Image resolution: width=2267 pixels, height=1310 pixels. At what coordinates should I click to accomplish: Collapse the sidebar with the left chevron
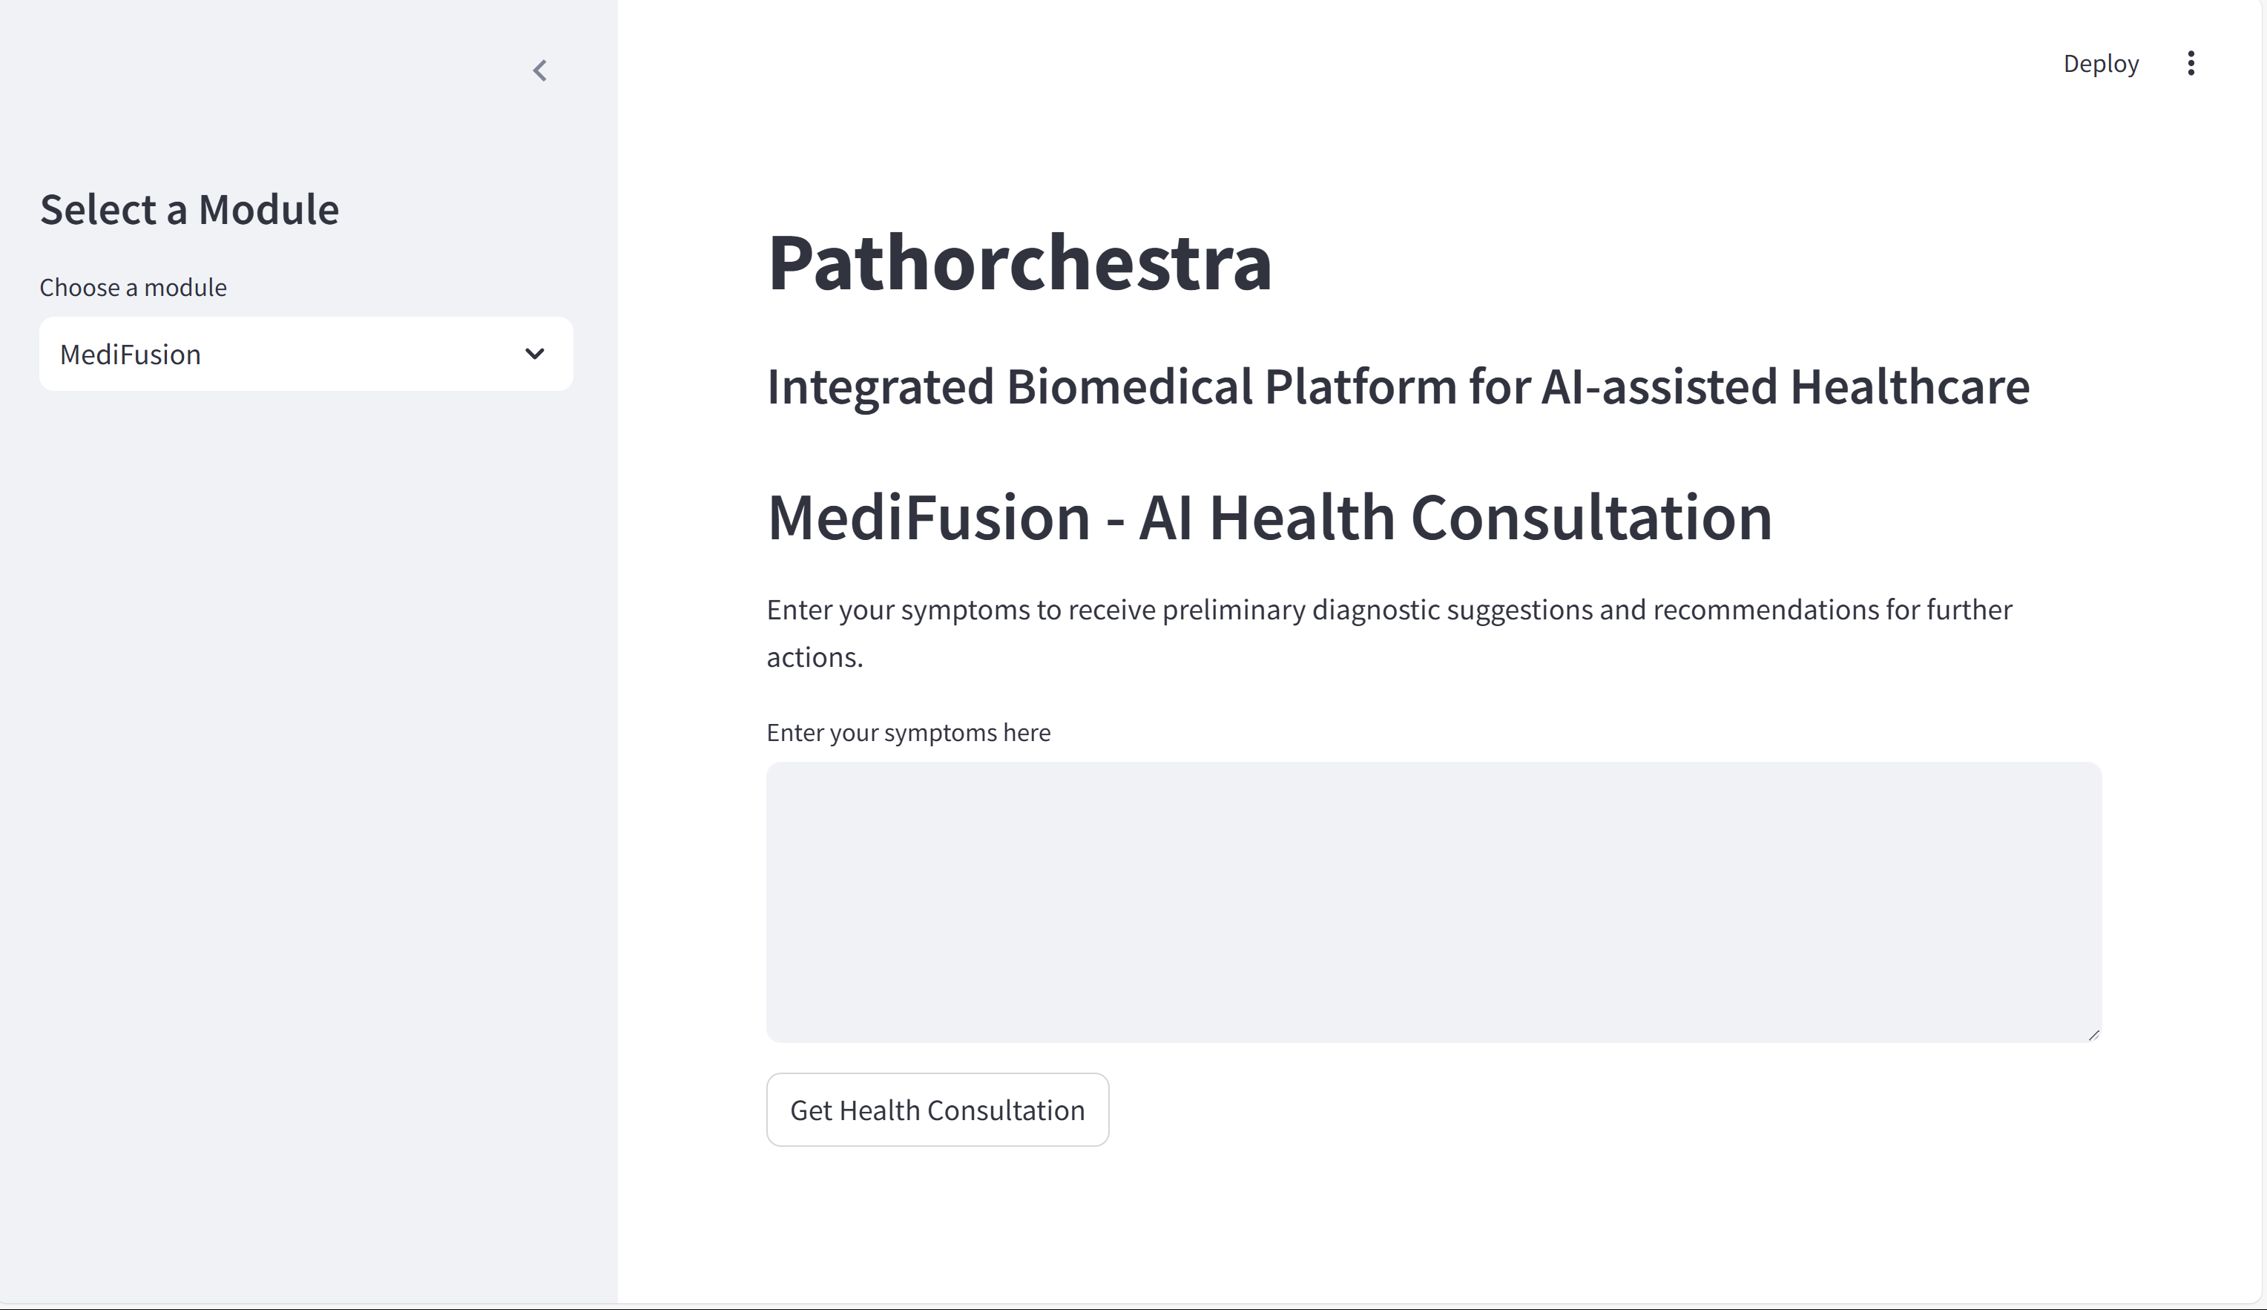click(540, 70)
